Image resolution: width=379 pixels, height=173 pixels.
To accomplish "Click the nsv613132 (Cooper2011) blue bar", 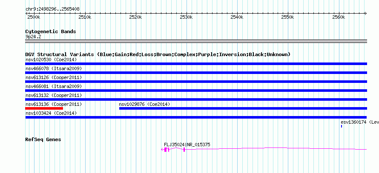I will (196, 99).
